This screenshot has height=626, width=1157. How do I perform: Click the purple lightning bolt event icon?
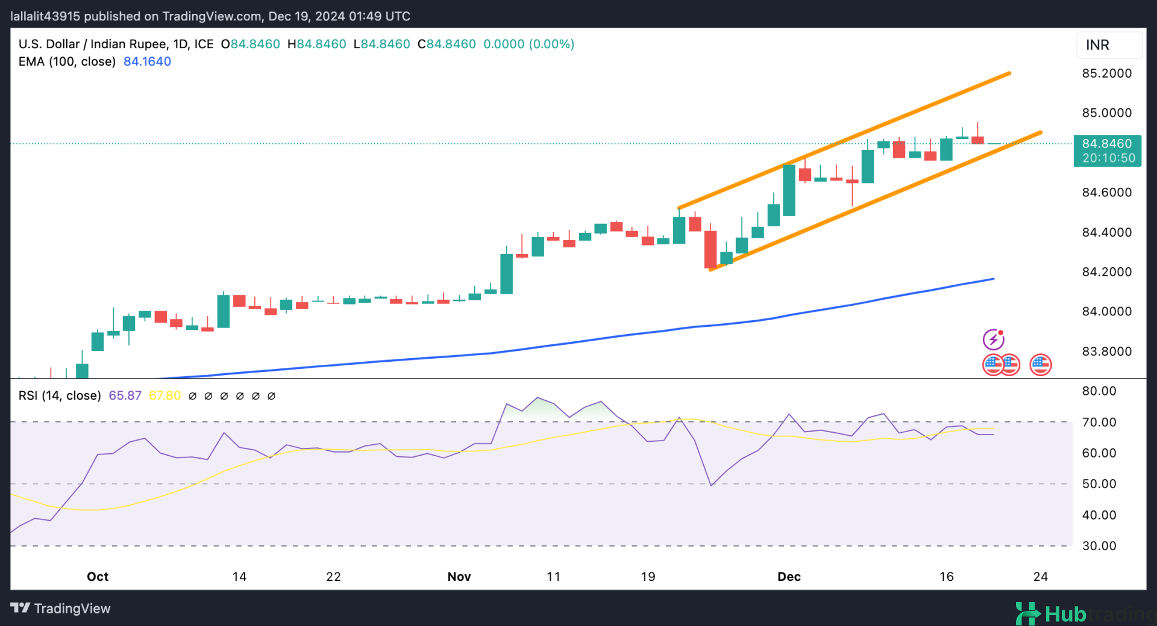(993, 339)
